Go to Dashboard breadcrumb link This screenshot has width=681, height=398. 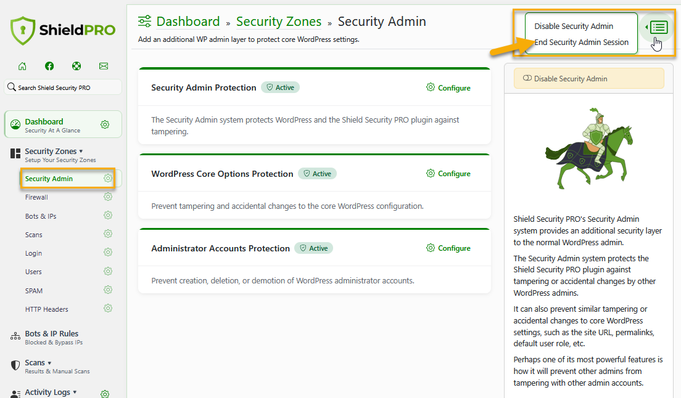tap(188, 21)
